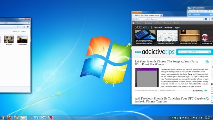Open the orange Firefox menu button
Image resolution: width=213 pixels, height=120 pixels.
(x=137, y=12)
